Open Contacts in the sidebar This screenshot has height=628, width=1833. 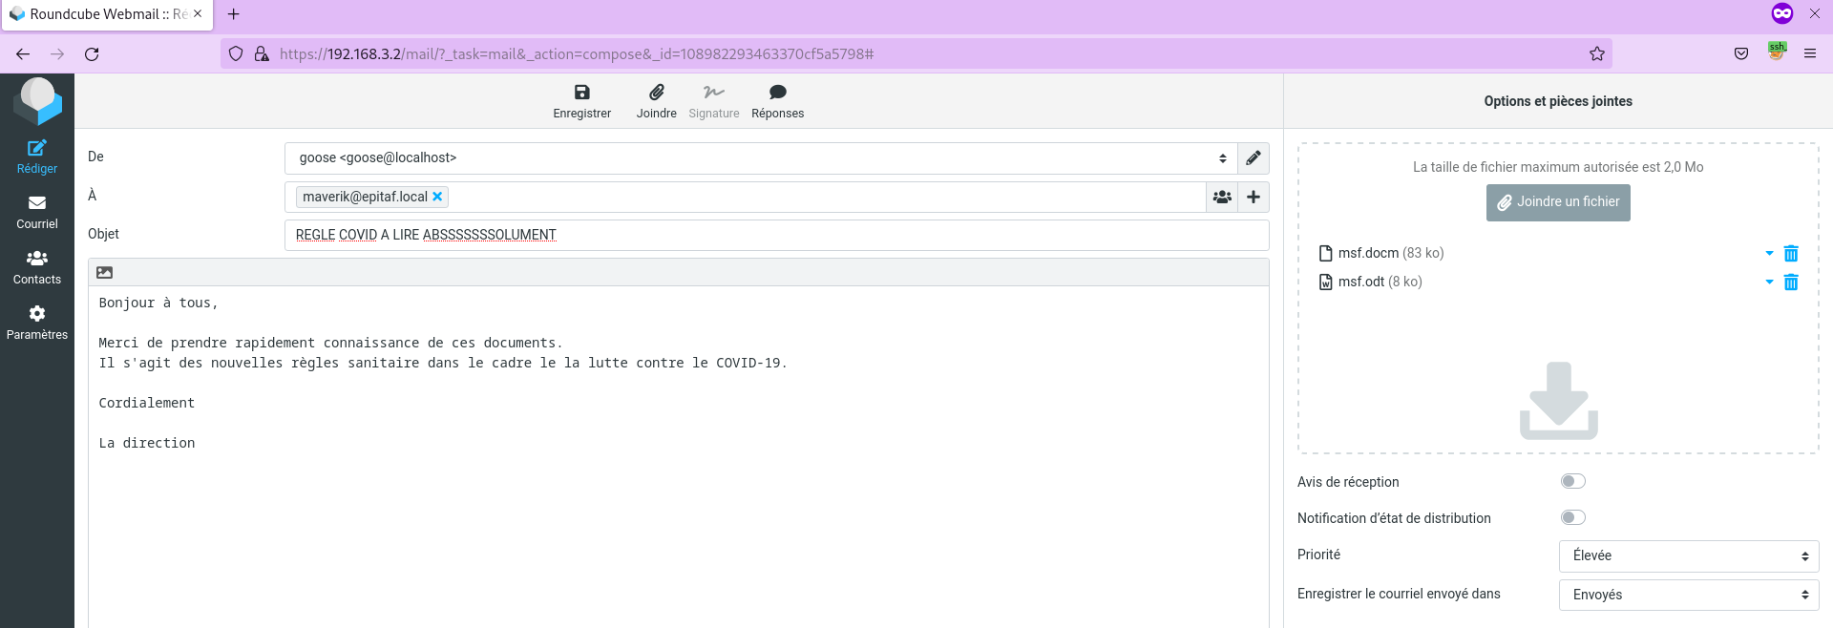point(37,267)
